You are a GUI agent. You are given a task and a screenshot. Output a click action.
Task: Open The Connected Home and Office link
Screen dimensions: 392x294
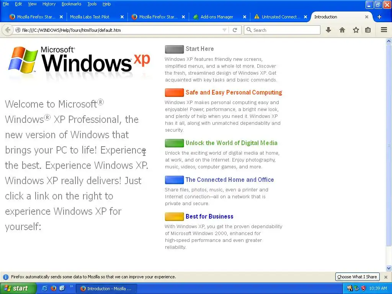pyautogui.click(x=230, y=180)
